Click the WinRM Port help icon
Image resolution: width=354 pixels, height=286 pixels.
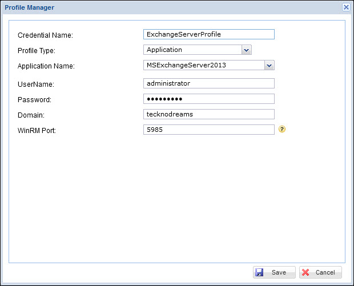pyautogui.click(x=282, y=130)
